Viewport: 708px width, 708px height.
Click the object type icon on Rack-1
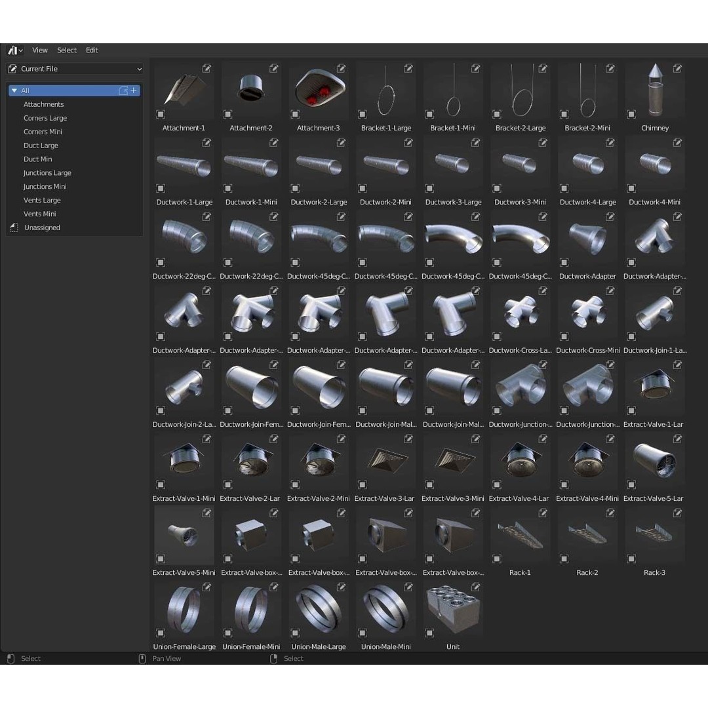497,559
